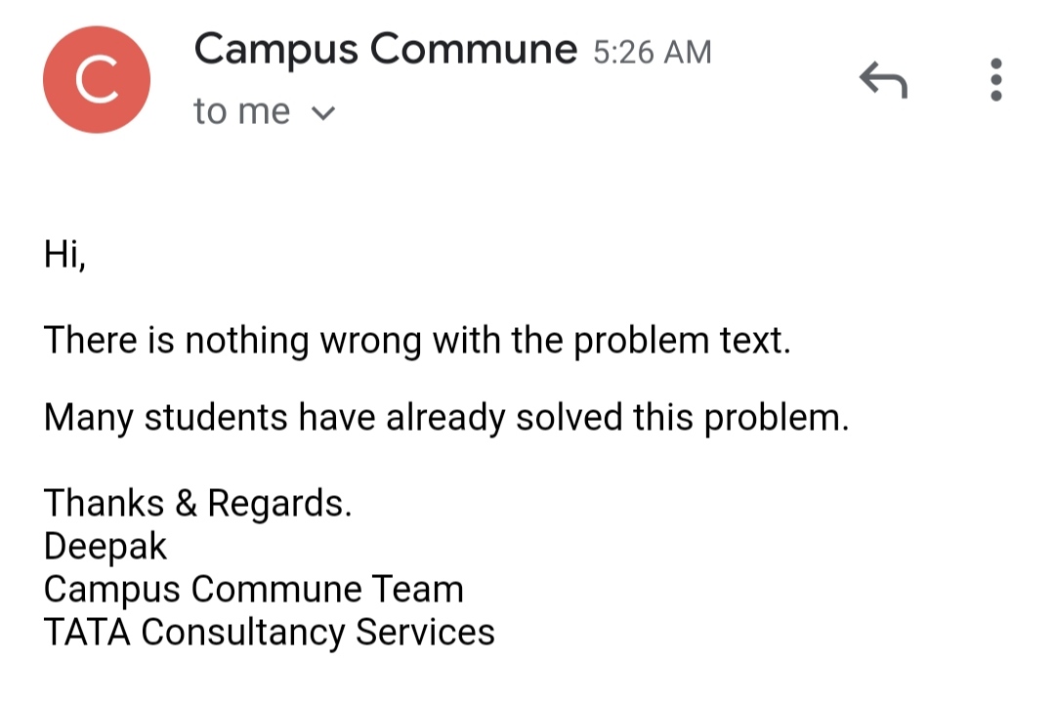The image size is (1055, 702).
Task: Click the word 'nothing' in the body
Action: (247, 340)
